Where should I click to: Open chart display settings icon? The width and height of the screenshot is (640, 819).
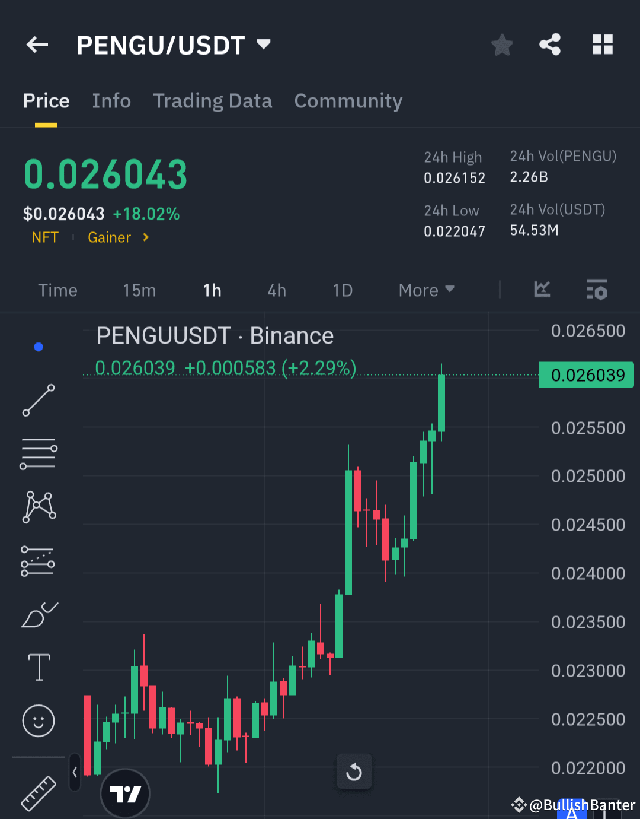pyautogui.click(x=597, y=290)
